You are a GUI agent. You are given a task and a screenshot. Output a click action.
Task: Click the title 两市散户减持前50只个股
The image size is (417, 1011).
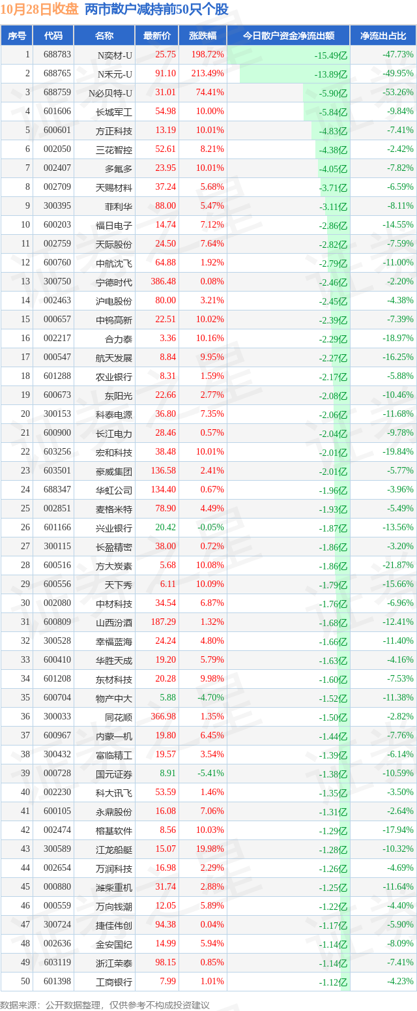coord(157,9)
